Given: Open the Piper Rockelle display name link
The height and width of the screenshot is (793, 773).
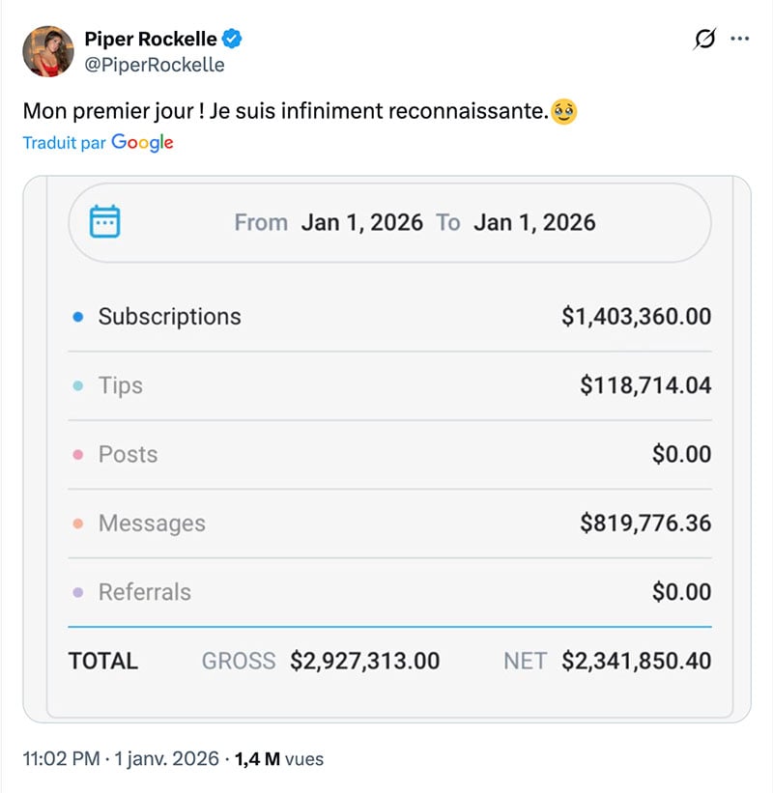Looking at the screenshot, I should tap(152, 40).
